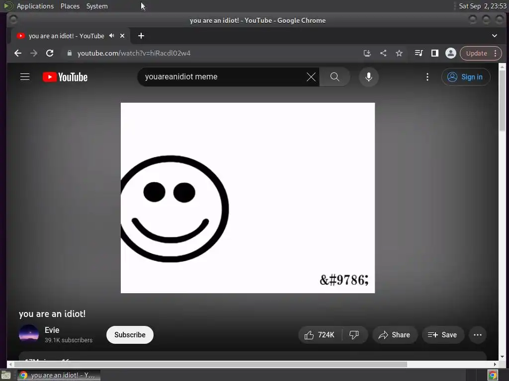The height and width of the screenshot is (381, 509).
Task: Open more actions ellipsis under video
Action: tap(478, 335)
